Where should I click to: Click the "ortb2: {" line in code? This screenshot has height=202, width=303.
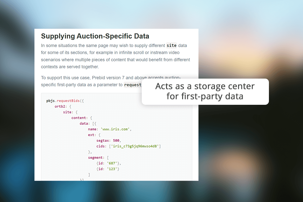63,106
